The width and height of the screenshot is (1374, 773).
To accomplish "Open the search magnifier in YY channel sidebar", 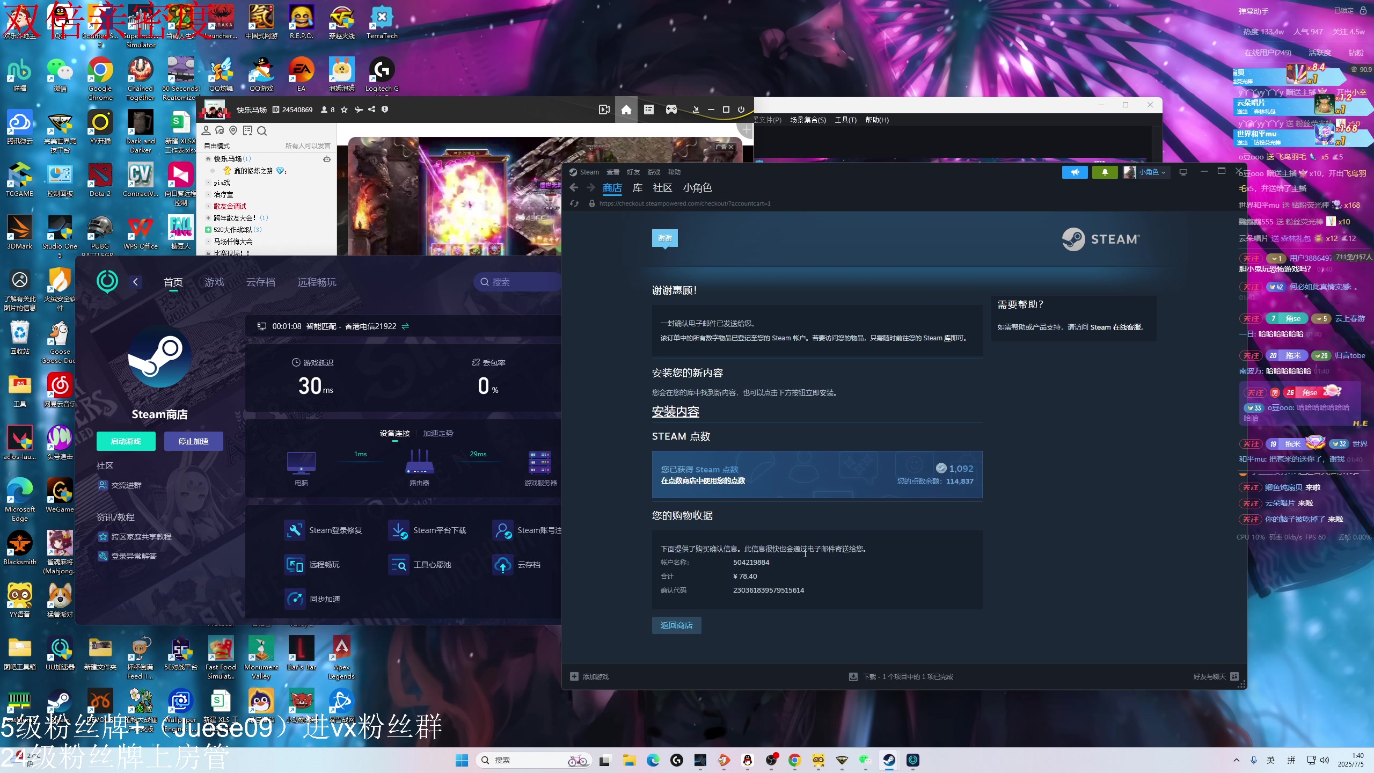I will (x=262, y=130).
